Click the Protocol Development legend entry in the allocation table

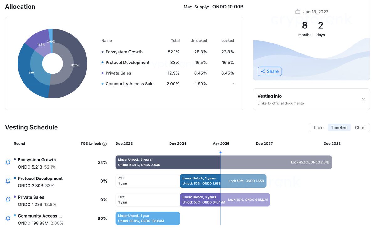tap(125, 63)
